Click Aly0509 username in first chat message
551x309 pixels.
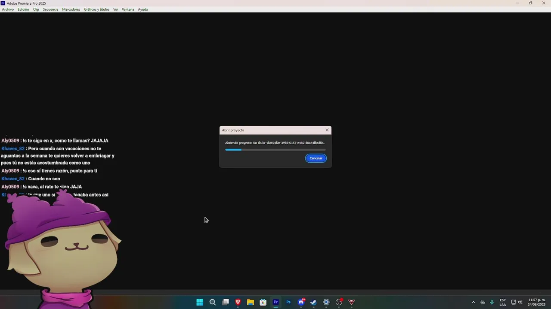pos(10,141)
